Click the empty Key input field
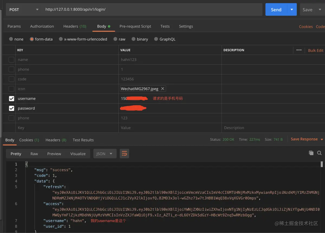This screenshot has width=325, height=233. click(67, 128)
